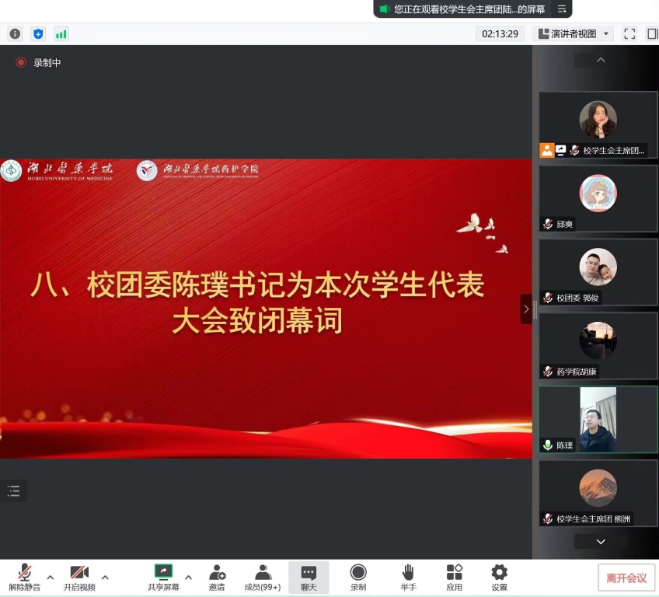Toggle 解除静音 microphone
659x597 pixels.
(x=25, y=577)
